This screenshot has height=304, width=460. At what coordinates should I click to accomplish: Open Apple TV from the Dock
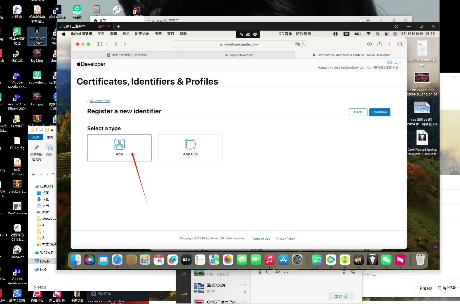tap(186, 260)
